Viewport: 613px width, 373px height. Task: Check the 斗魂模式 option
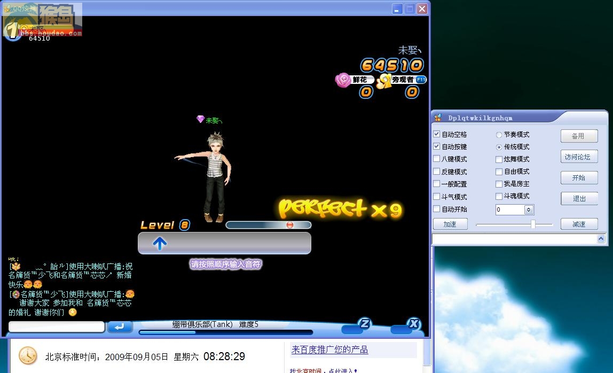[499, 196]
